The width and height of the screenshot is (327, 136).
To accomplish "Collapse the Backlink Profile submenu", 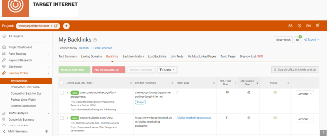I will 49,73.
